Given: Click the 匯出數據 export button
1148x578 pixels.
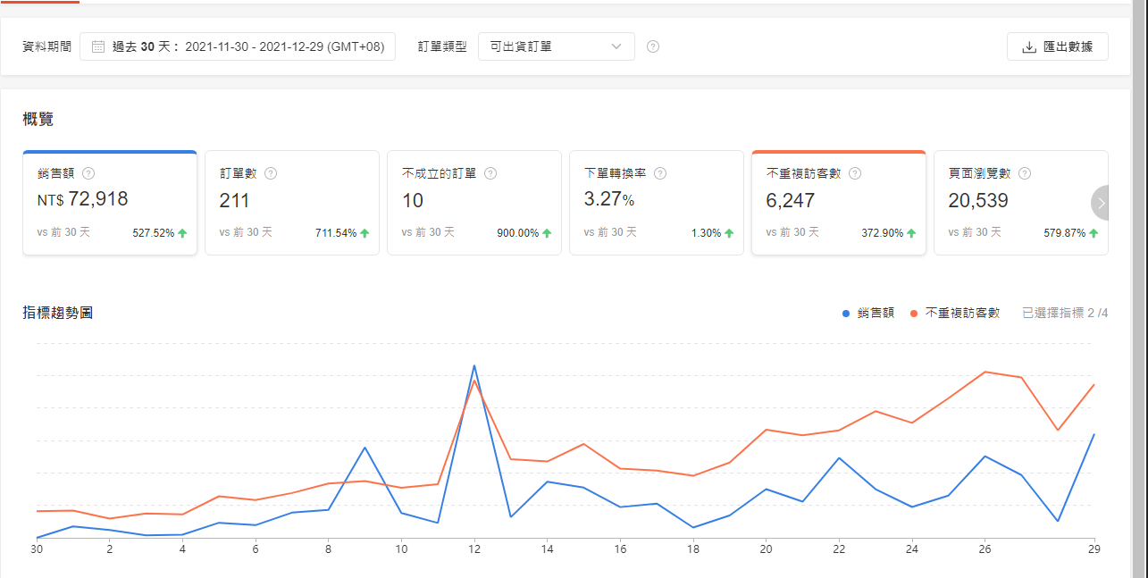Looking at the screenshot, I should coord(1057,46).
